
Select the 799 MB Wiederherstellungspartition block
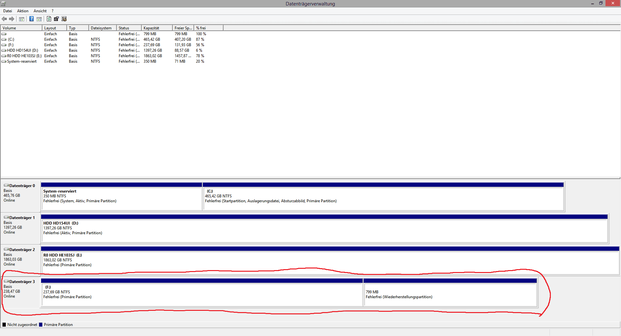click(x=450, y=292)
